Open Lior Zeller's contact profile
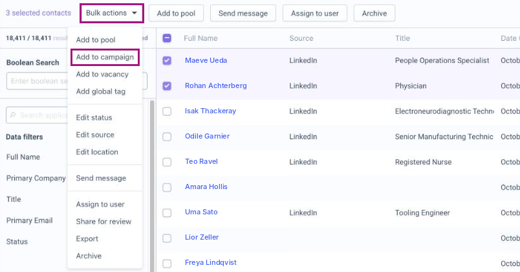The image size is (520, 272). pos(202,237)
